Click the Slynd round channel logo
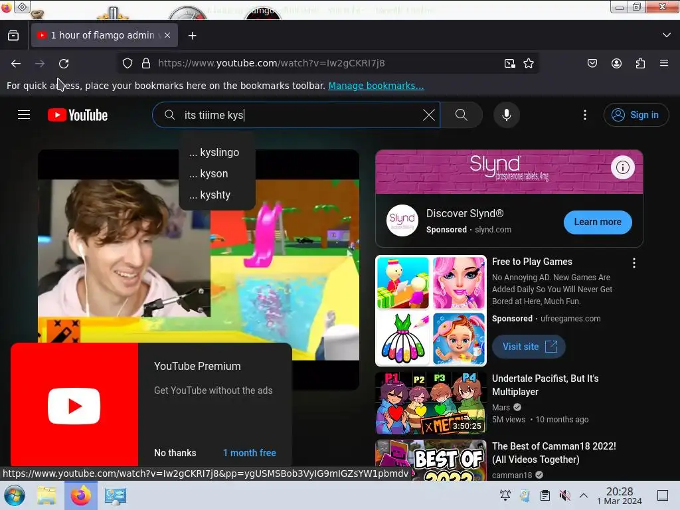This screenshot has height=510, width=680. [x=402, y=220]
